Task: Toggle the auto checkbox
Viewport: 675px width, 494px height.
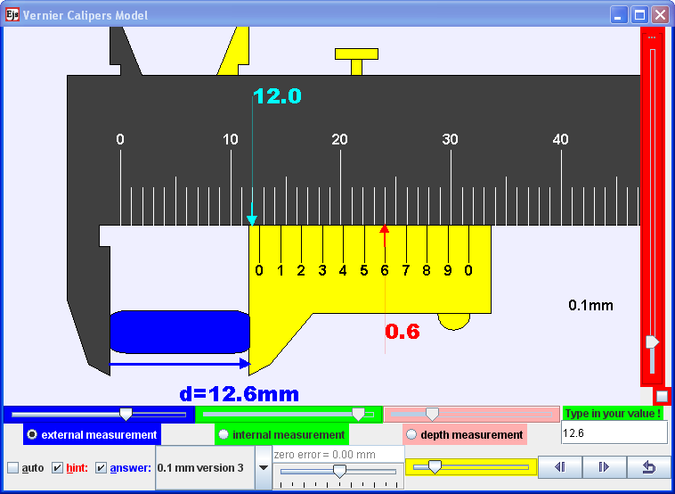Action: [x=13, y=468]
